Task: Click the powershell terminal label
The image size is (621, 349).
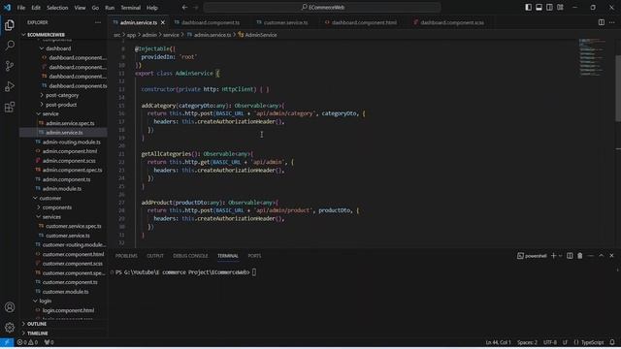Action: pyautogui.click(x=532, y=256)
